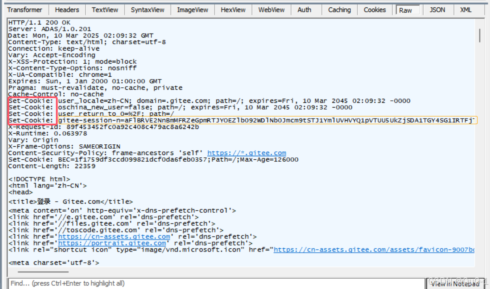Viewport: 490px width, 289px height.
Task: Open the favicon asset URL link
Action: [x=374, y=250]
